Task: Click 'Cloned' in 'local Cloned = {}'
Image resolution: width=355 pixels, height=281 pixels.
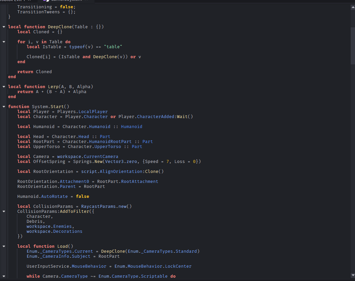Action: (41, 32)
